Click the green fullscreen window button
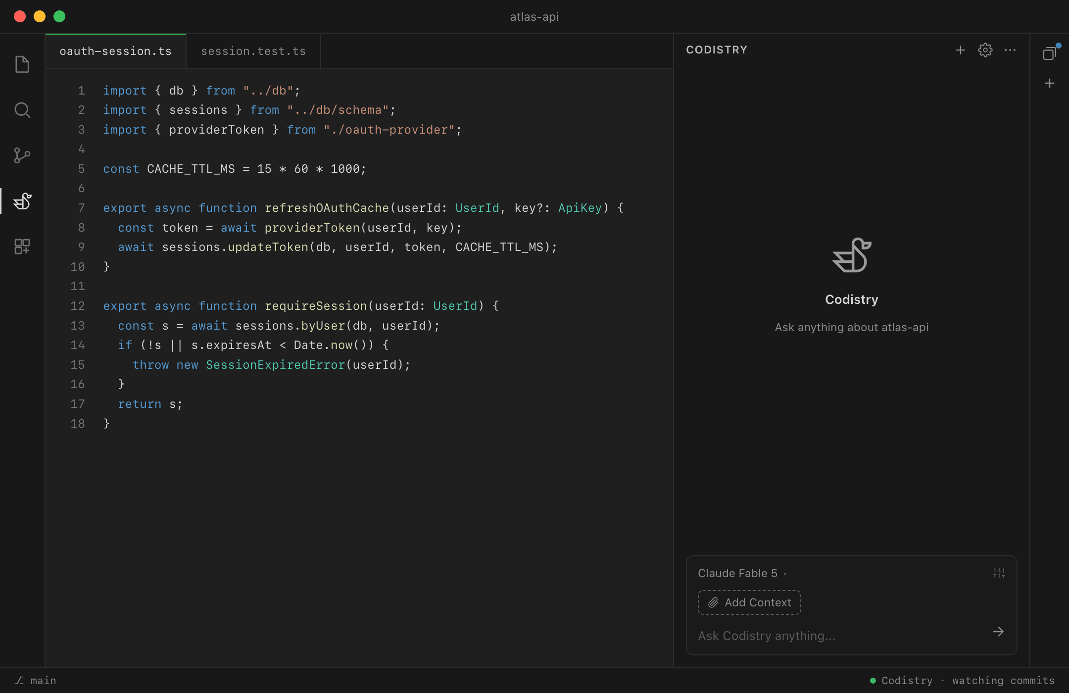The height and width of the screenshot is (693, 1069). (x=59, y=16)
